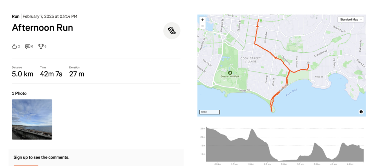Zoom out on the route map

202,26
